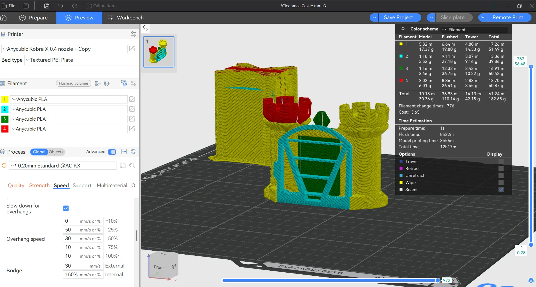
Task: Open the Strength settings tab
Action: pyautogui.click(x=39, y=186)
